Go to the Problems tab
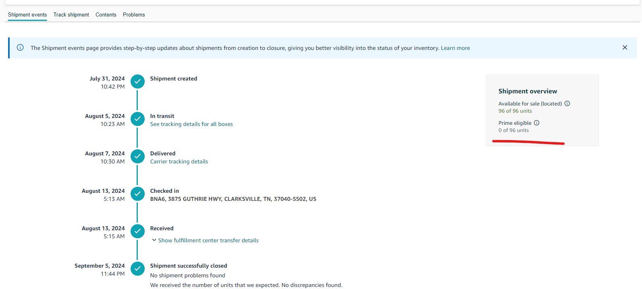The image size is (642, 289). click(134, 14)
